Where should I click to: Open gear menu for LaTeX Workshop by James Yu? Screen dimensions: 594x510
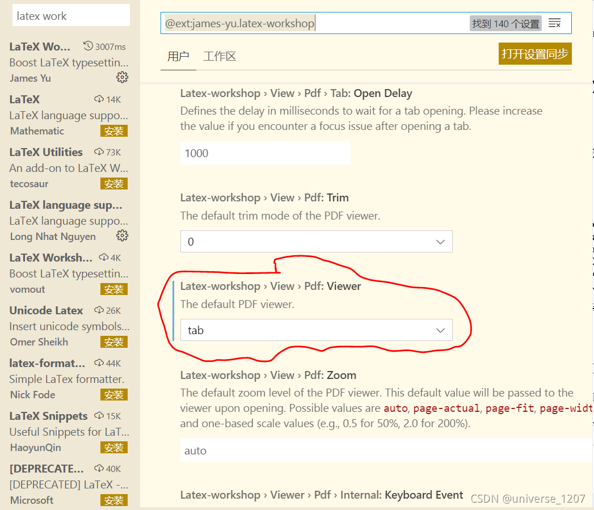point(122,77)
